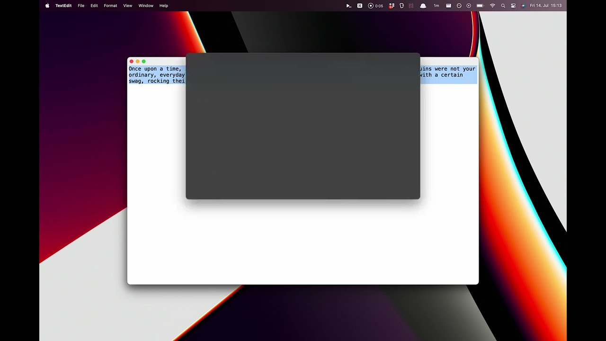
Task: Open the Help menu
Action: click(x=164, y=6)
